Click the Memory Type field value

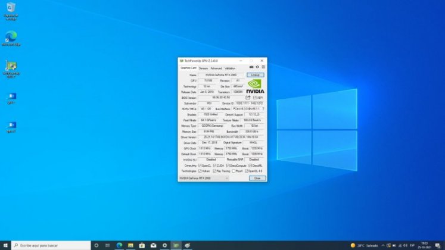pos(212,126)
